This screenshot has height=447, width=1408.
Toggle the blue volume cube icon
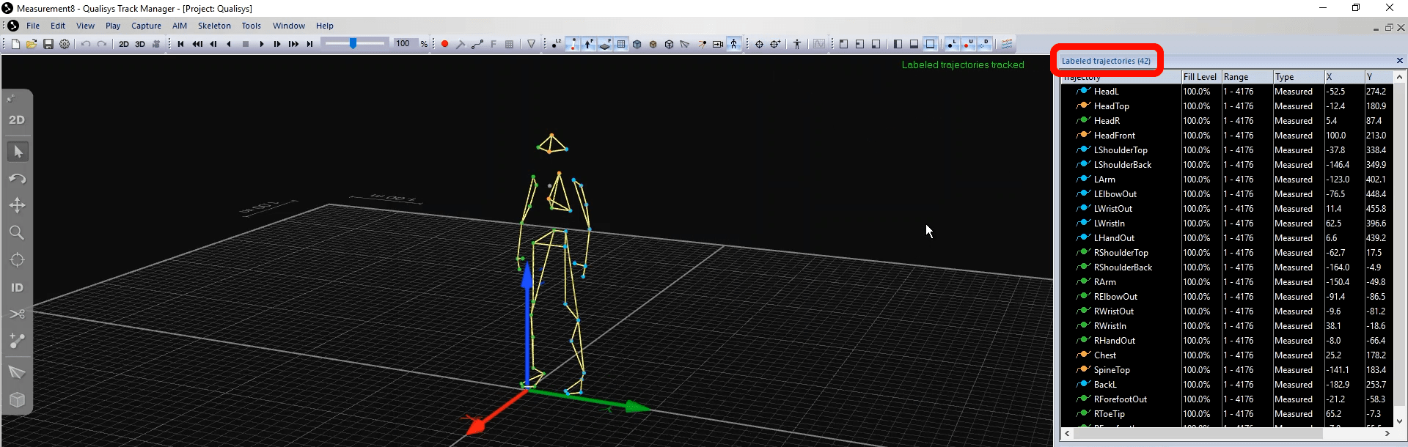tap(637, 44)
